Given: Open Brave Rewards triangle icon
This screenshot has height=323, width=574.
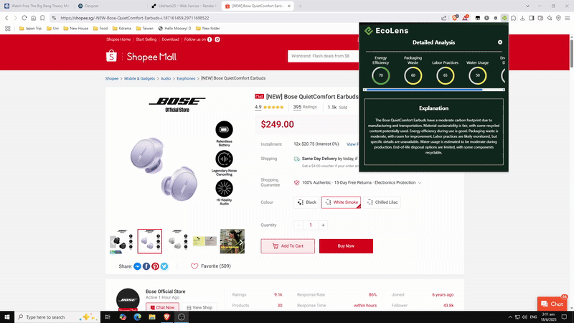Looking at the screenshot, I should (x=465, y=18).
